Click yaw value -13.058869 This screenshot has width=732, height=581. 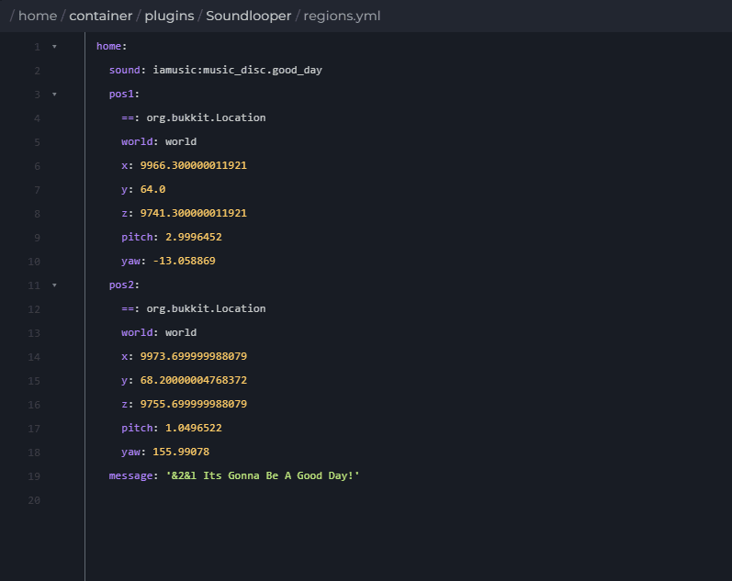point(184,261)
